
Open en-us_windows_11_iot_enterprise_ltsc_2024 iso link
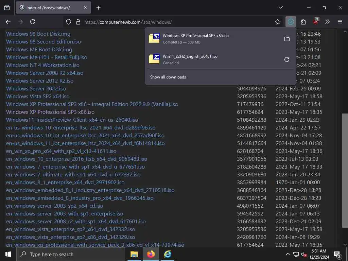point(85,143)
